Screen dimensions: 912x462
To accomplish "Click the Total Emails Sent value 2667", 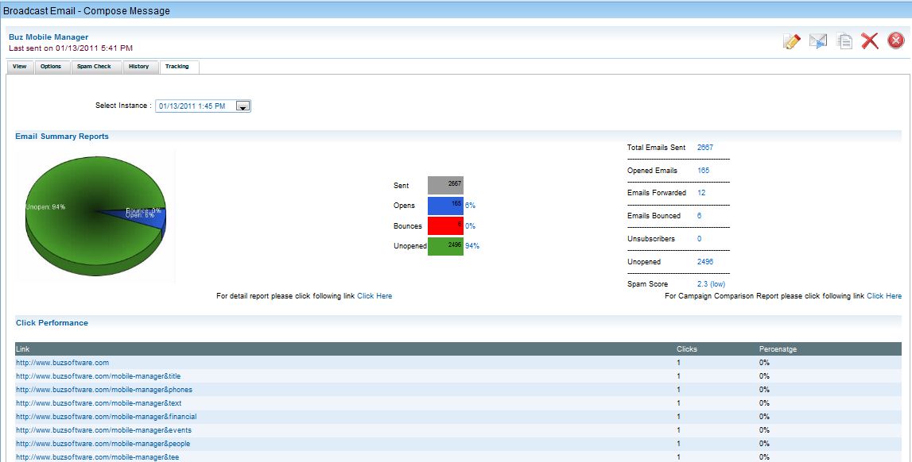I will coord(705,148).
